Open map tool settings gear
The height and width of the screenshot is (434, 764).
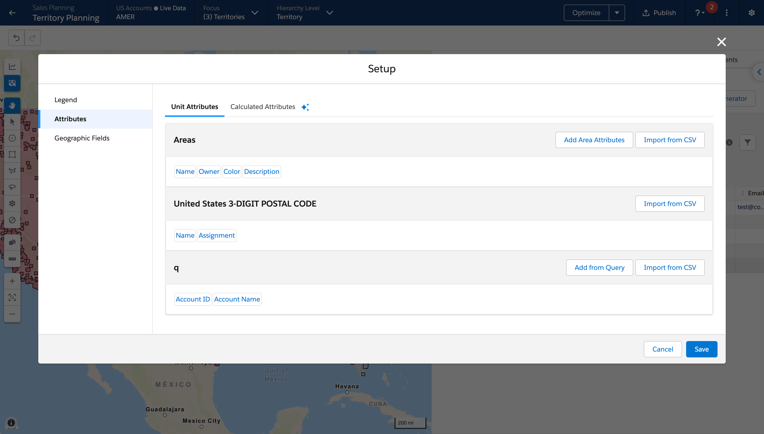coord(12,203)
